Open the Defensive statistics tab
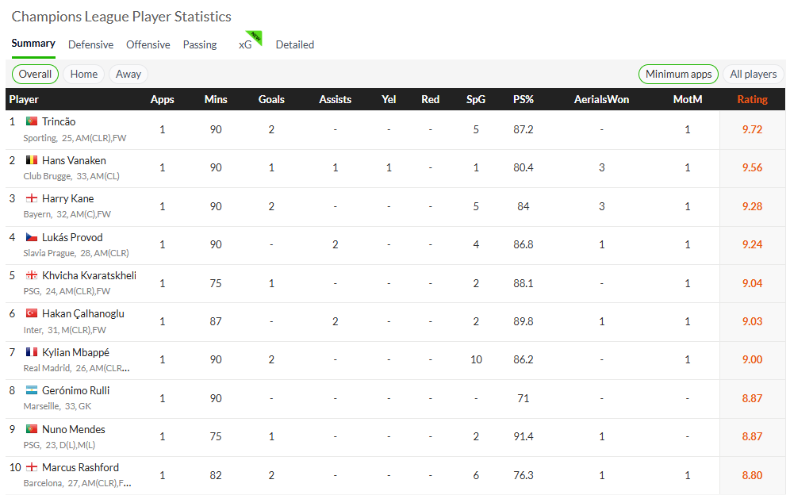Image resolution: width=790 pixels, height=495 pixels. pyautogui.click(x=90, y=44)
